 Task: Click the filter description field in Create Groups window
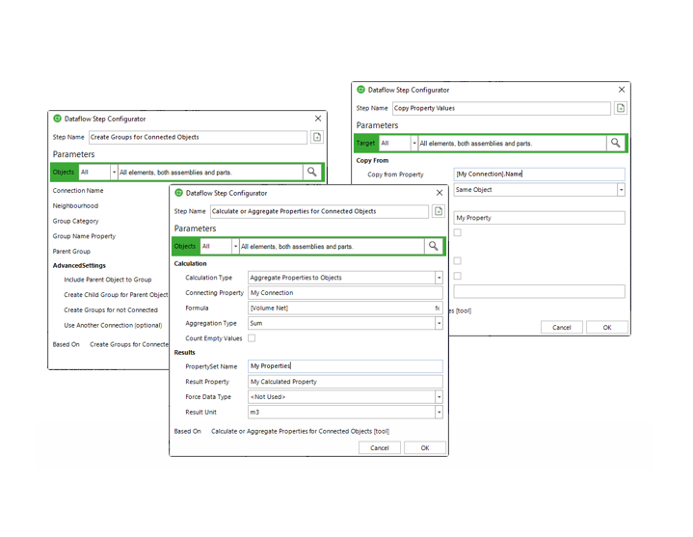click(x=210, y=172)
